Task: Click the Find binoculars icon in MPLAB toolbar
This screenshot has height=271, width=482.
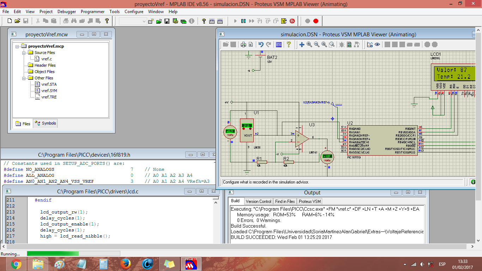Action: [73, 21]
